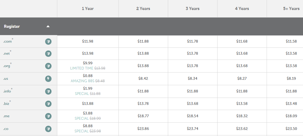Click the .co 2 Years price $23.86

point(143,129)
